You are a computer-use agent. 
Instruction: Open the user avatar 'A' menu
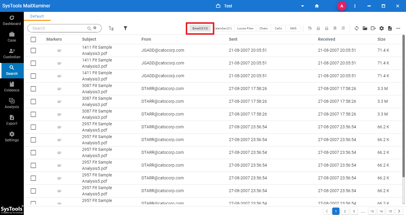click(x=342, y=6)
